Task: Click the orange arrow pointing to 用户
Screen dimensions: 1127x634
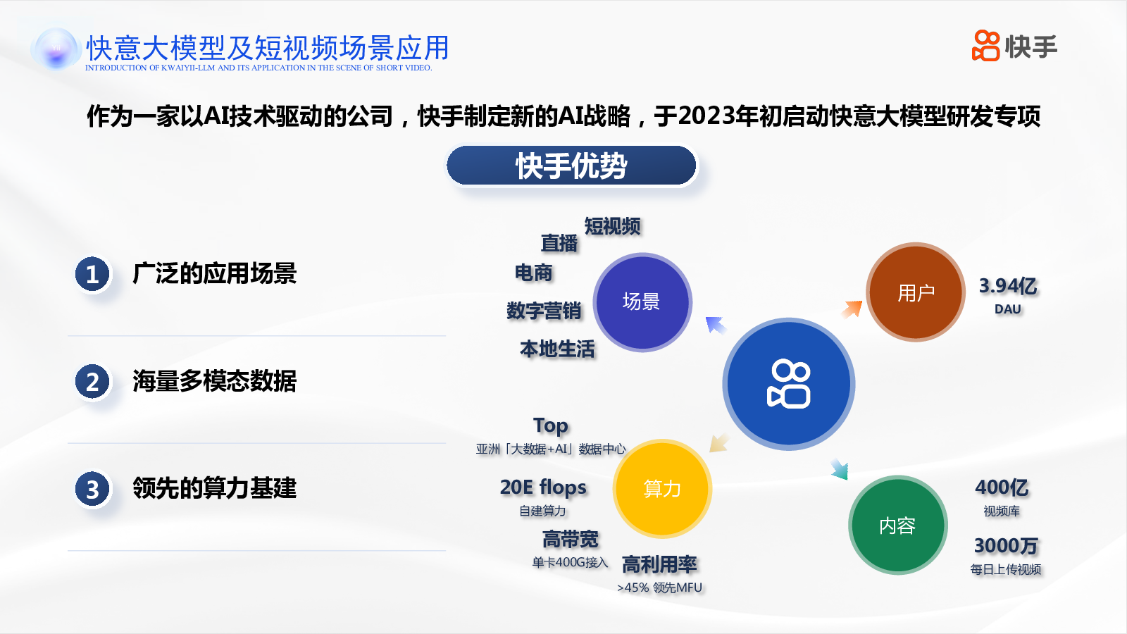Action: coord(852,309)
